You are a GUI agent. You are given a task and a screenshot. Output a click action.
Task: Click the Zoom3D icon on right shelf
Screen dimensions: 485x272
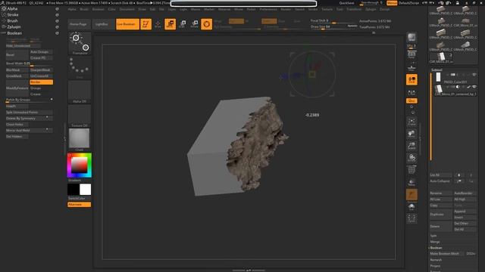pos(411,146)
